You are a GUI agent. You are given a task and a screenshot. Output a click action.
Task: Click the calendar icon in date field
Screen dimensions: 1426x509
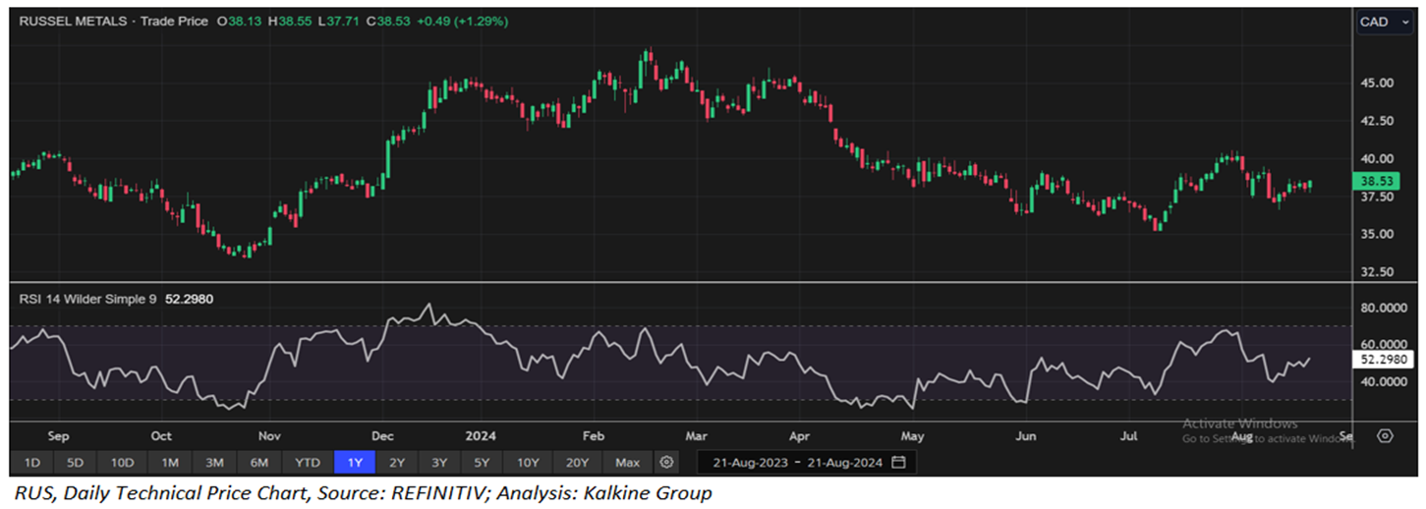[x=898, y=462]
